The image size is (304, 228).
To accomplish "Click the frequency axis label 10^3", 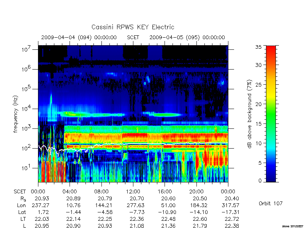I will (x=25, y=128).
